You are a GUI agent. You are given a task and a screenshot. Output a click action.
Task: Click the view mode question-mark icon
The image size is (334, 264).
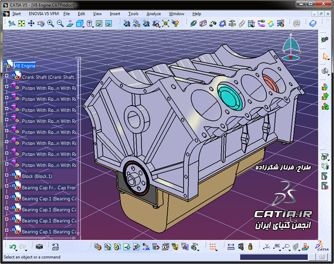[90, 23]
